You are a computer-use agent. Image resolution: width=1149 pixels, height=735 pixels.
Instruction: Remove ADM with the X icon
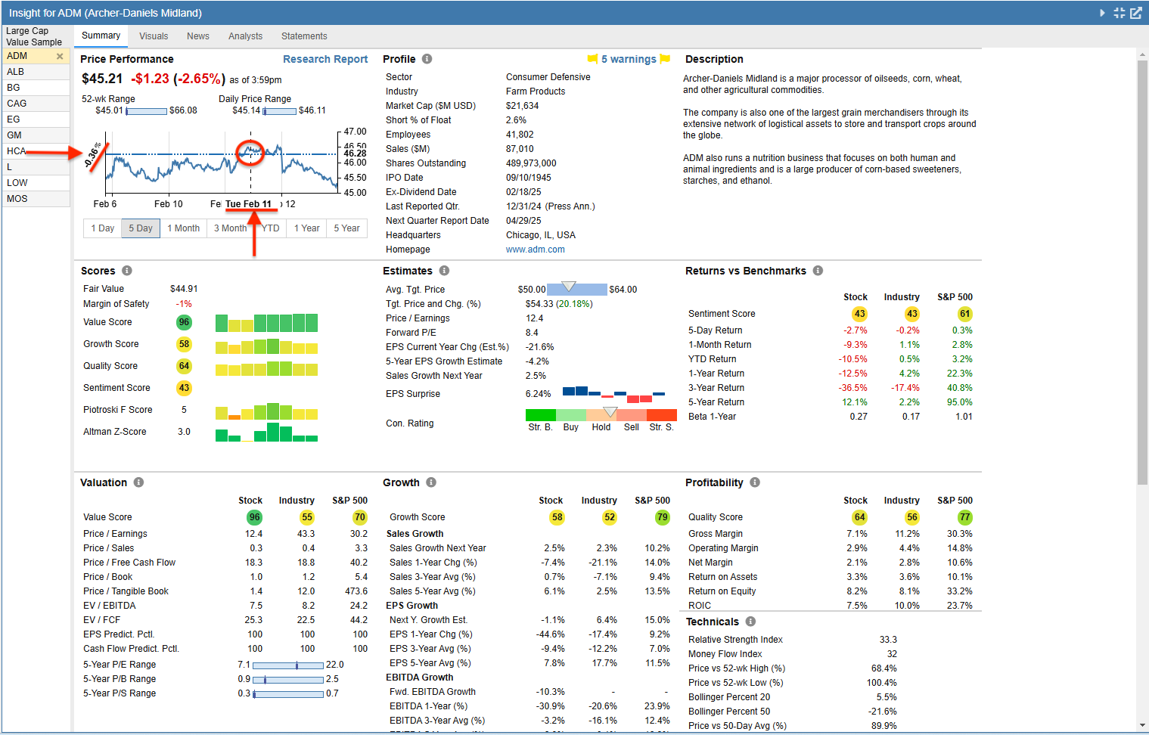pyautogui.click(x=60, y=56)
